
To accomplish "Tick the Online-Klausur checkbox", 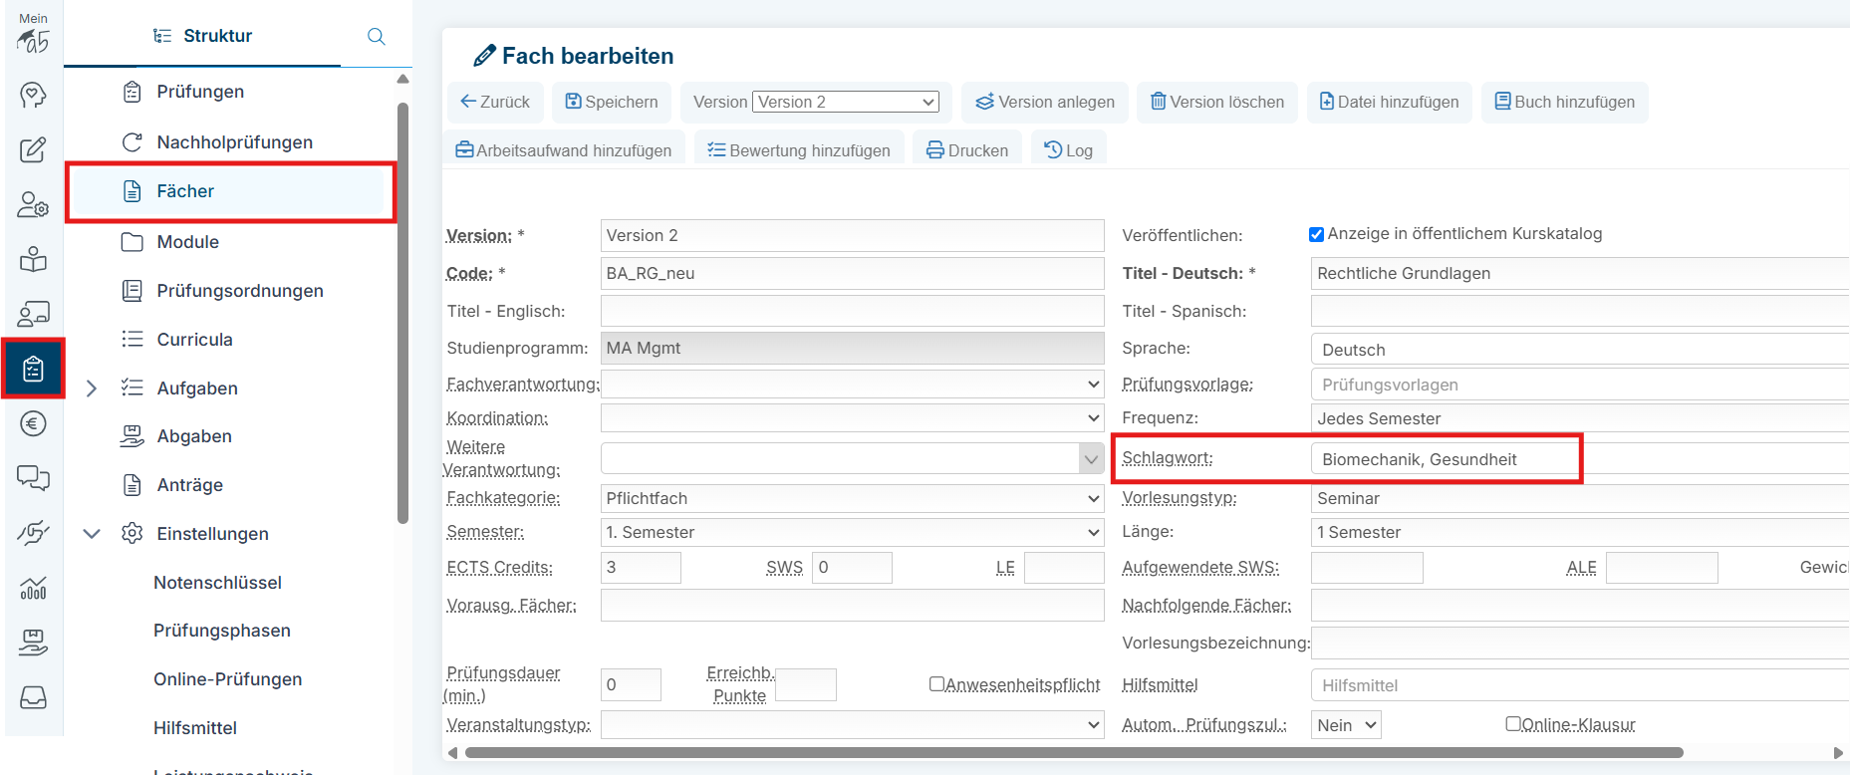I will click(1513, 724).
